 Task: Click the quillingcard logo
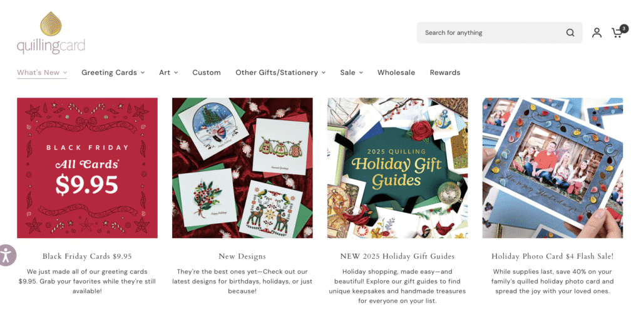click(x=51, y=33)
